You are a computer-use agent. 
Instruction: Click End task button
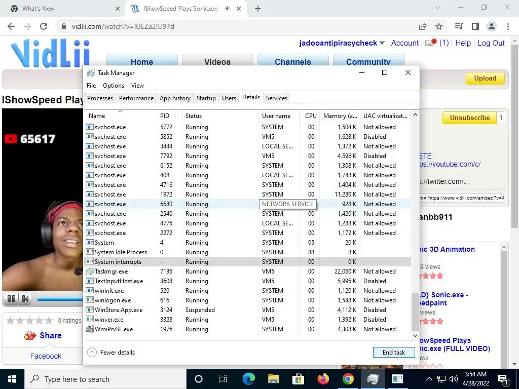tap(393, 353)
